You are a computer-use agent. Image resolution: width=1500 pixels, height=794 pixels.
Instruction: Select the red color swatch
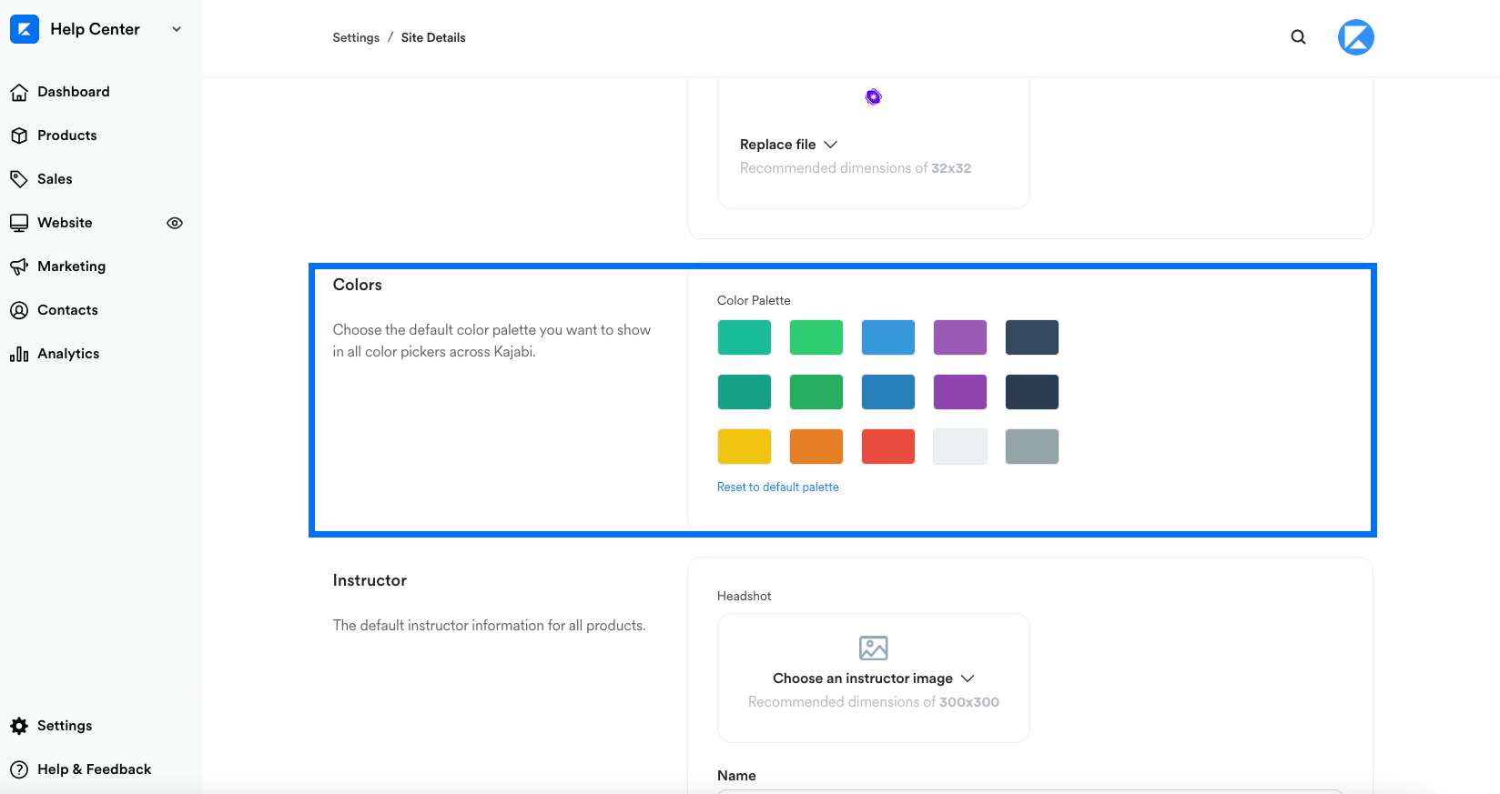[888, 447]
